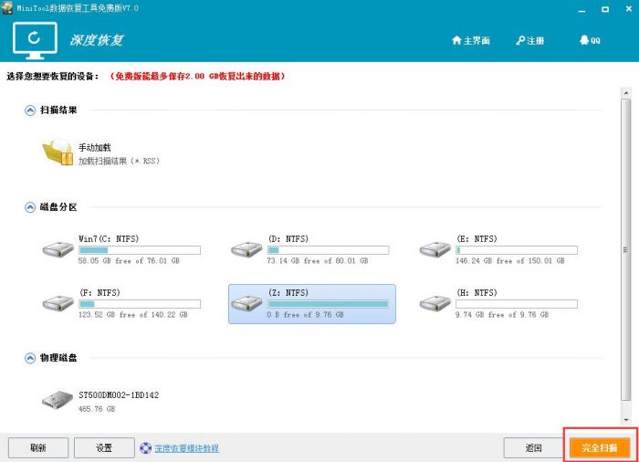Open the 注册 register option
Screen dimensions: 639x462
pyautogui.click(x=529, y=40)
